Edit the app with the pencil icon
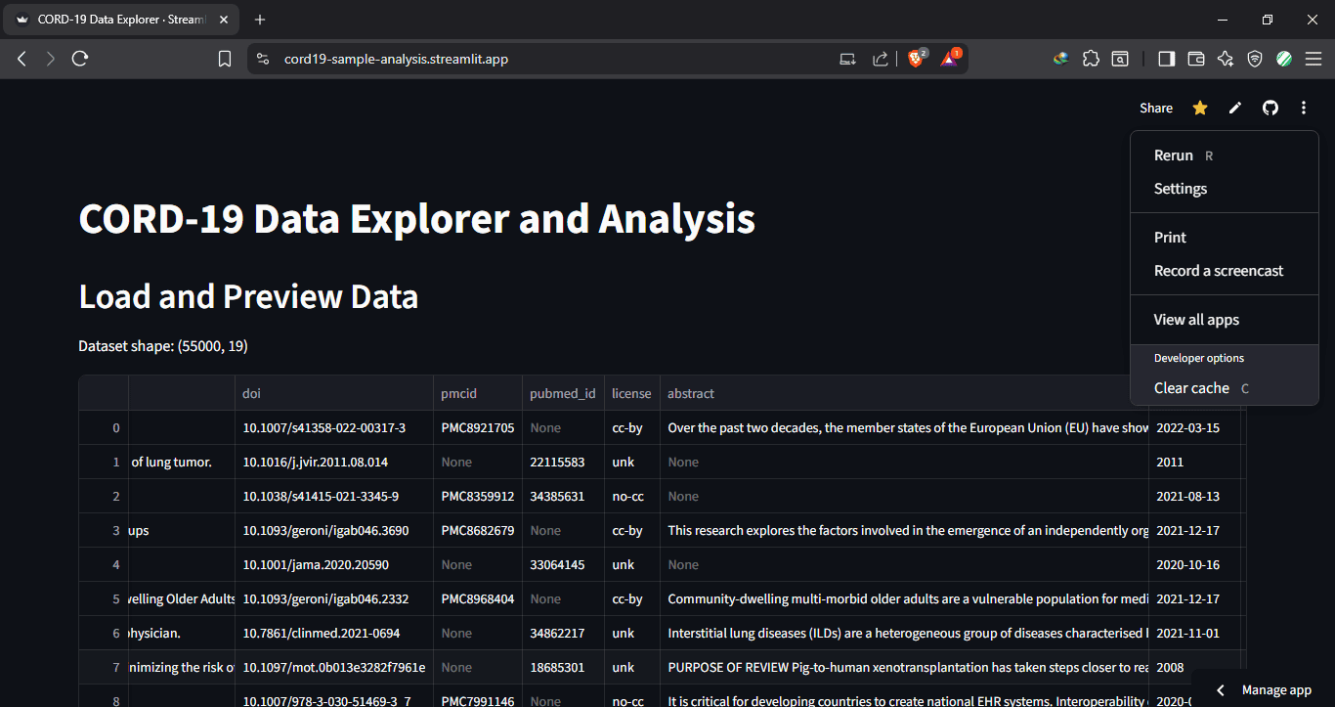The height and width of the screenshot is (707, 1335). [x=1235, y=108]
